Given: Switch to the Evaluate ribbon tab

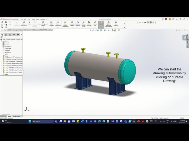Looking at the screenshot, I should (21, 30).
